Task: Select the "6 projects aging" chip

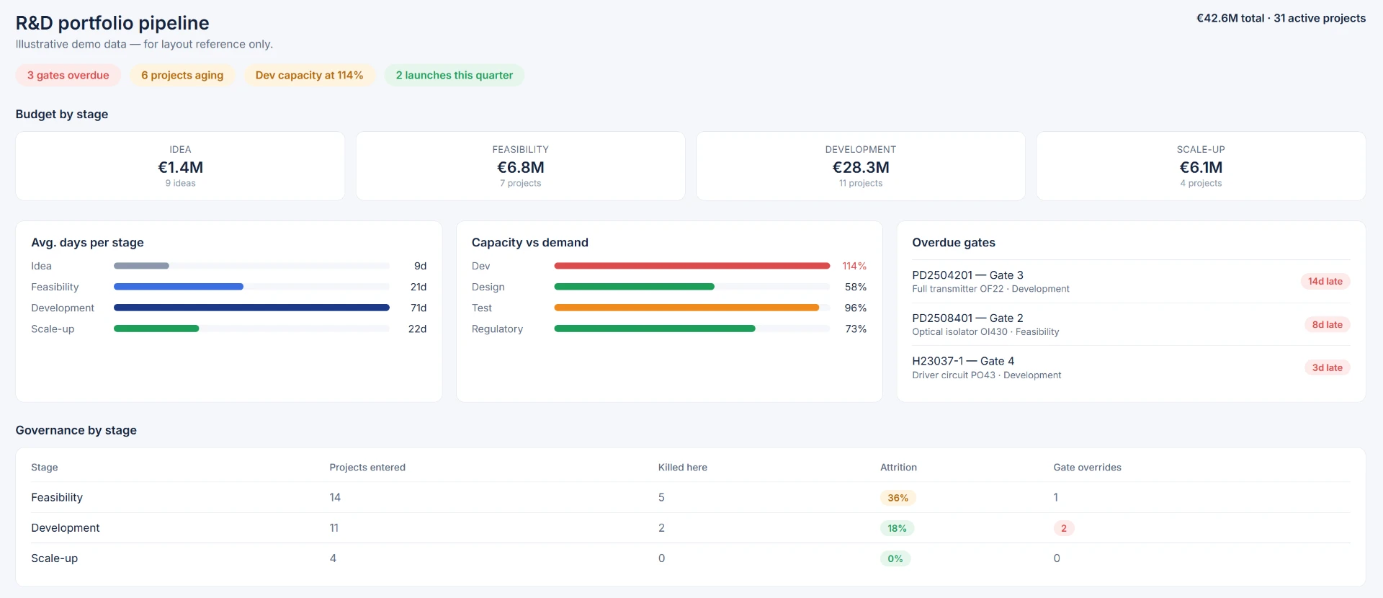Action: tap(182, 75)
